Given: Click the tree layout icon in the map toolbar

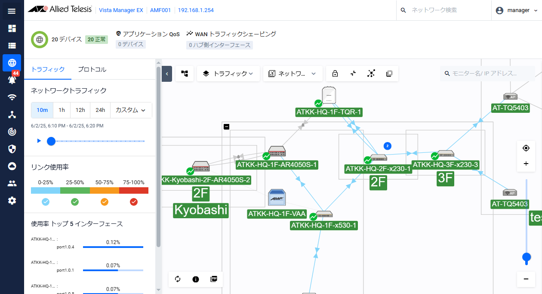Looking at the screenshot, I should 185,74.
